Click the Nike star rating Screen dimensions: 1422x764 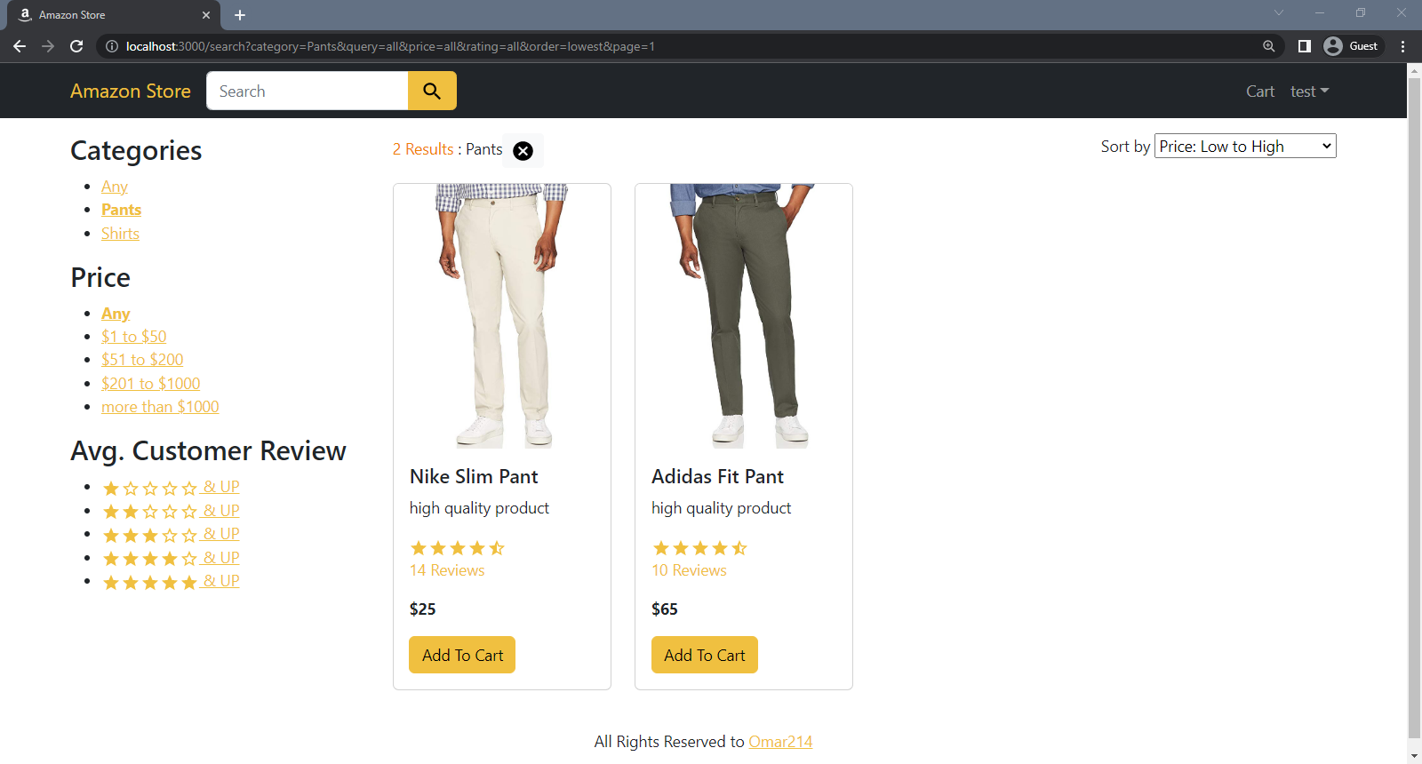[x=458, y=548]
